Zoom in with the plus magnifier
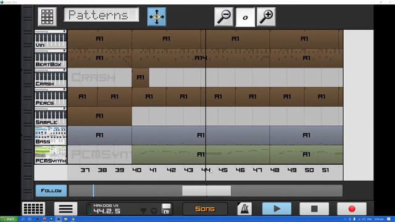This screenshot has width=395, height=222. click(x=266, y=17)
